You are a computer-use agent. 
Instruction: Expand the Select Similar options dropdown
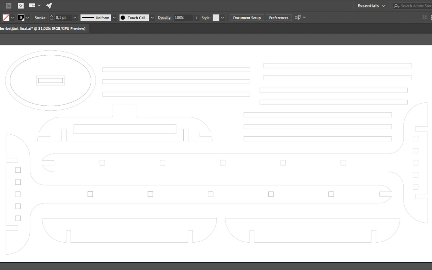[x=304, y=18]
